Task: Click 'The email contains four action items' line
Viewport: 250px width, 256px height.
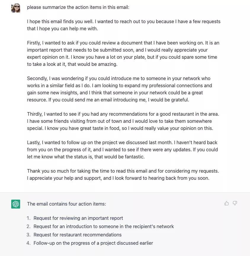Action: (66, 204)
